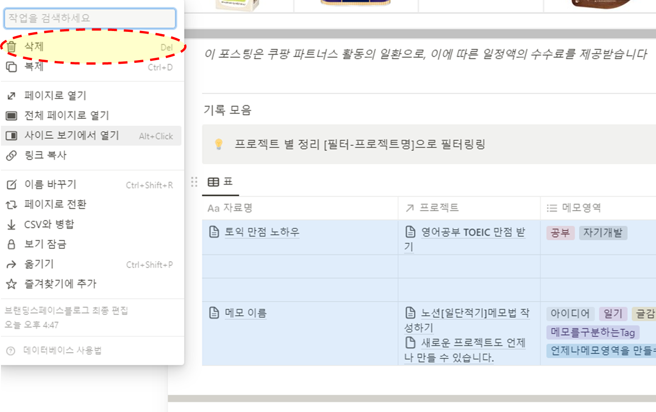The width and height of the screenshot is (656, 412).
Task: Click the 자료명 column header
Action: 300,208
